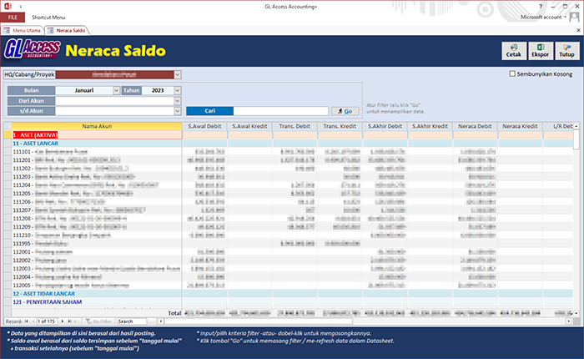The image size is (584, 359).
Task: Click the Tutup close form button
Action: [x=565, y=50]
